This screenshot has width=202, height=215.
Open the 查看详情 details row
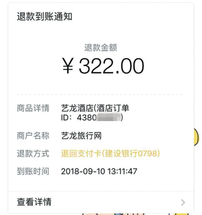(x=101, y=202)
